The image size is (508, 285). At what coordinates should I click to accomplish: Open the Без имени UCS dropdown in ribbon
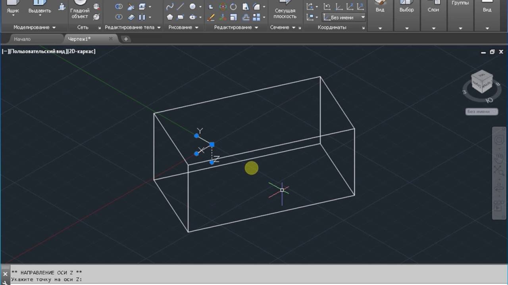click(x=344, y=17)
